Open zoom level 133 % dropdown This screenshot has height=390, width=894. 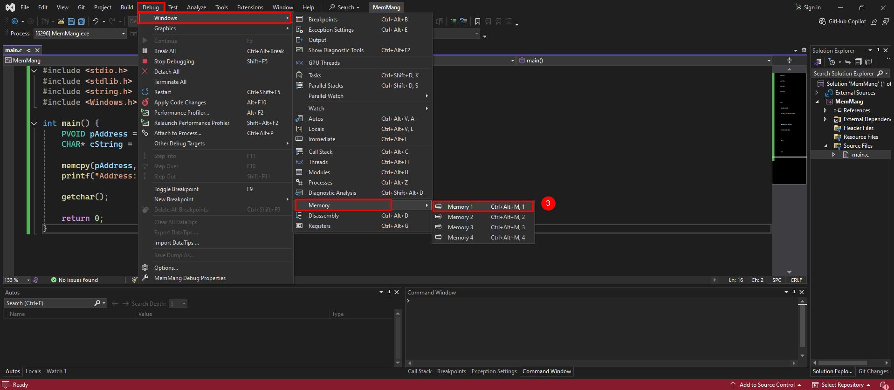[28, 280]
